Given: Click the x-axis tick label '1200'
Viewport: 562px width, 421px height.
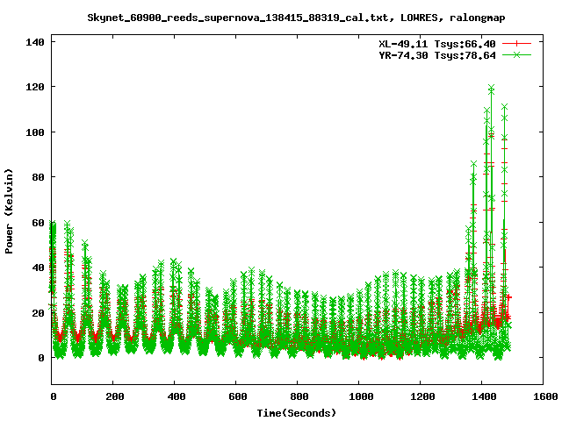Looking at the screenshot, I should tap(422, 396).
